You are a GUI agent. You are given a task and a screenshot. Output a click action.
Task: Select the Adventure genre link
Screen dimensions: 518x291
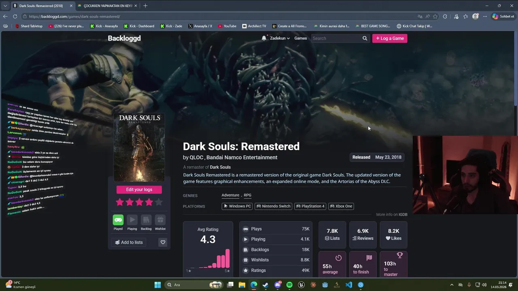pos(230,195)
